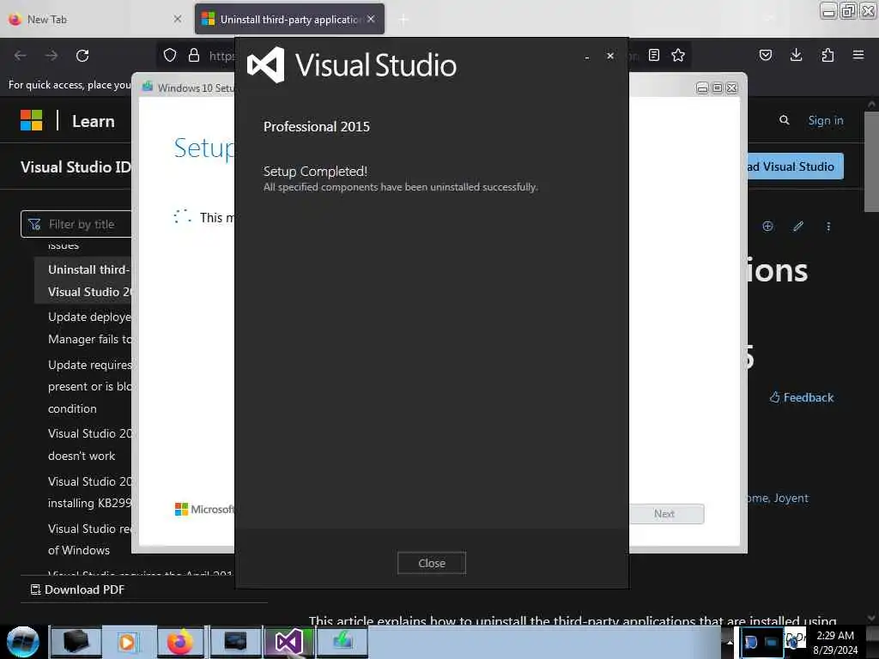Viewport: 879px width, 659px height.
Task: Switch to Firefox in taskbar
Action: coord(180,642)
